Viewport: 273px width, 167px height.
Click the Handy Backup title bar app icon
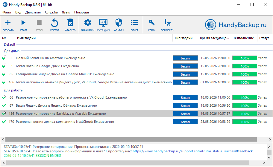(x=5, y=4)
